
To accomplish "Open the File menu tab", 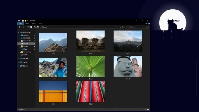I will (20, 24).
